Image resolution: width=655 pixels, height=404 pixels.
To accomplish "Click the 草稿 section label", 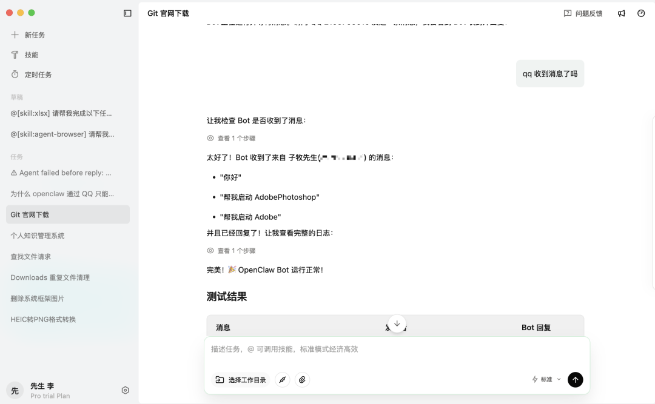I will [x=17, y=98].
